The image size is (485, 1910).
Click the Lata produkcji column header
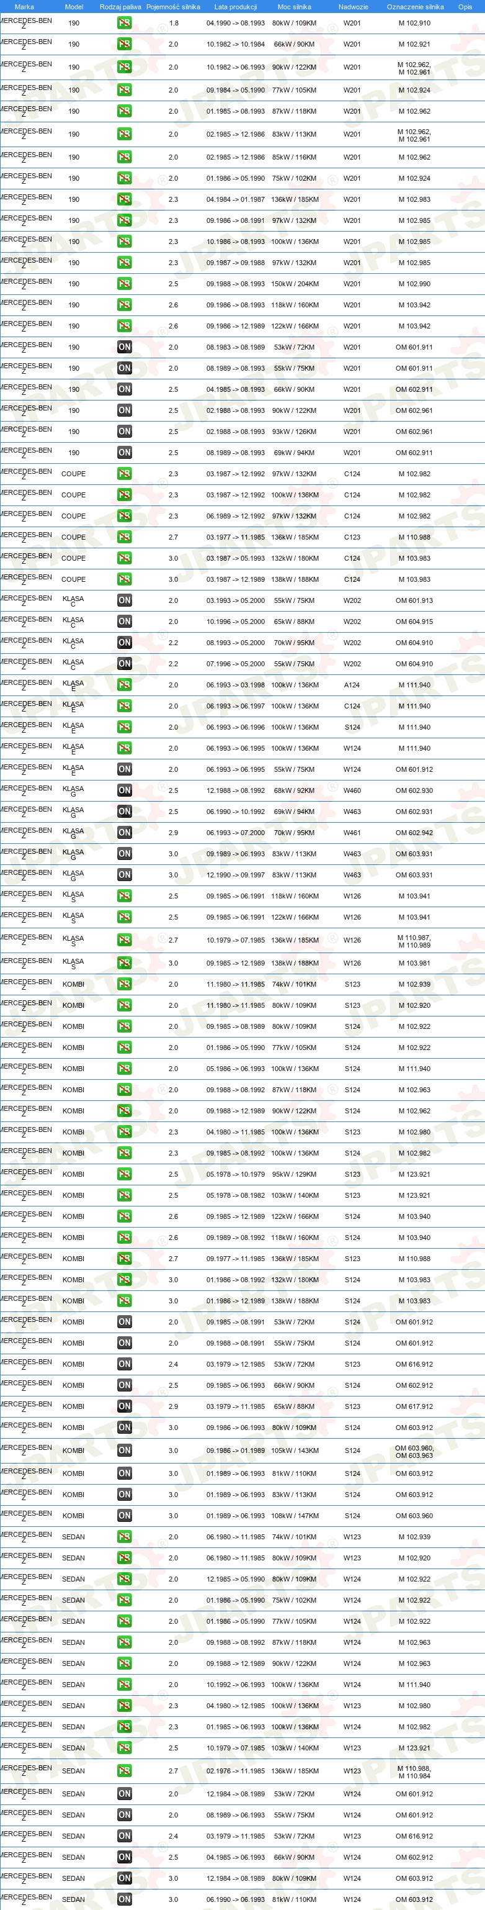236,7
